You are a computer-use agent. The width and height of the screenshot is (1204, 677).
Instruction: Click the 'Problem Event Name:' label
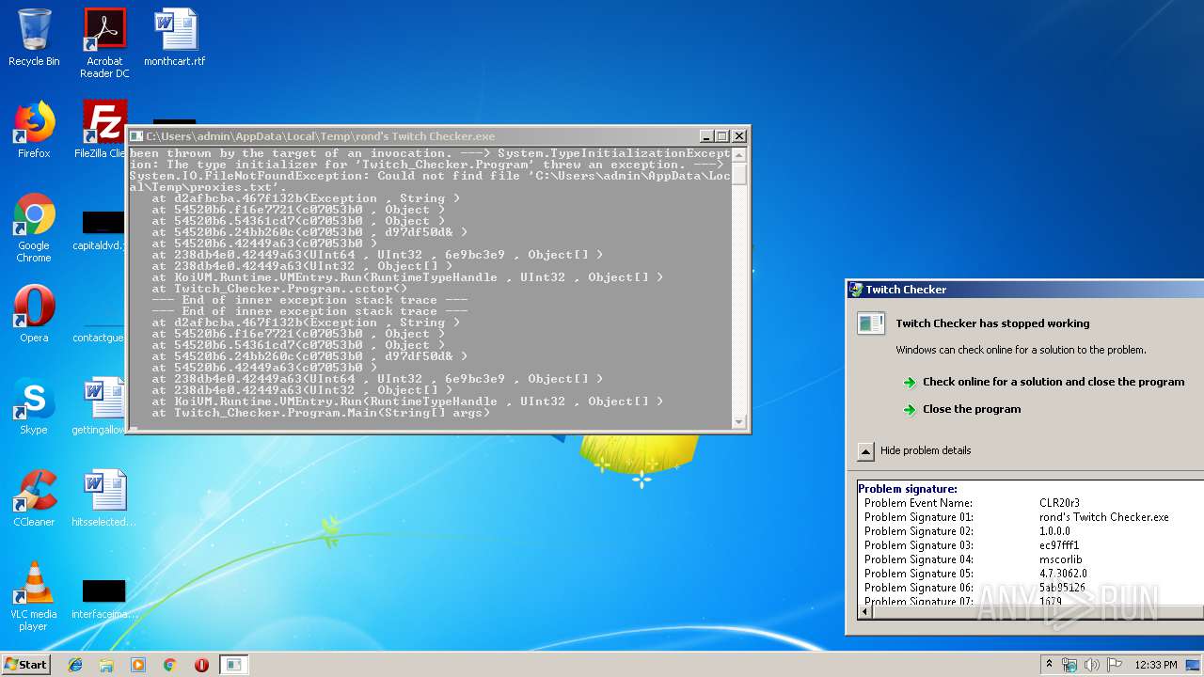(x=918, y=503)
